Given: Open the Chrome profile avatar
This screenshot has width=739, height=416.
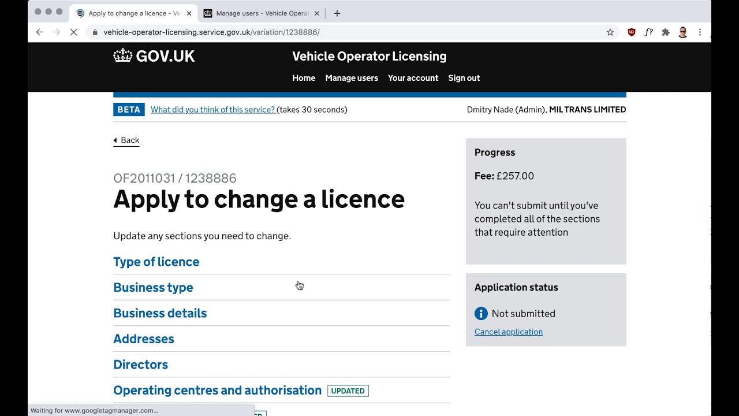Looking at the screenshot, I should 683,32.
